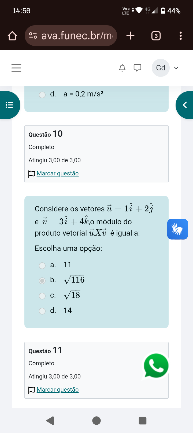Tap the browser home icon

[x=12, y=36]
